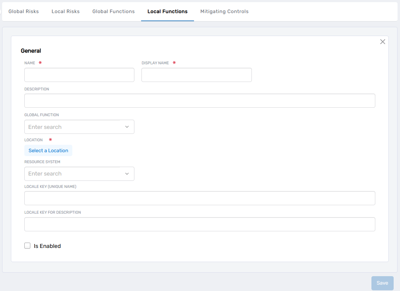This screenshot has height=291, width=400.
Task: Click the Display Name input field
Action: [x=196, y=75]
